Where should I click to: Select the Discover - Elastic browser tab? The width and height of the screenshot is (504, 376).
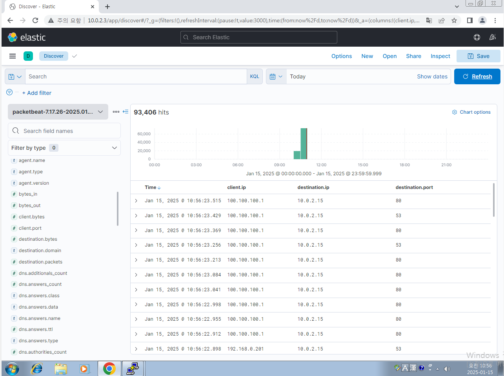(51, 7)
